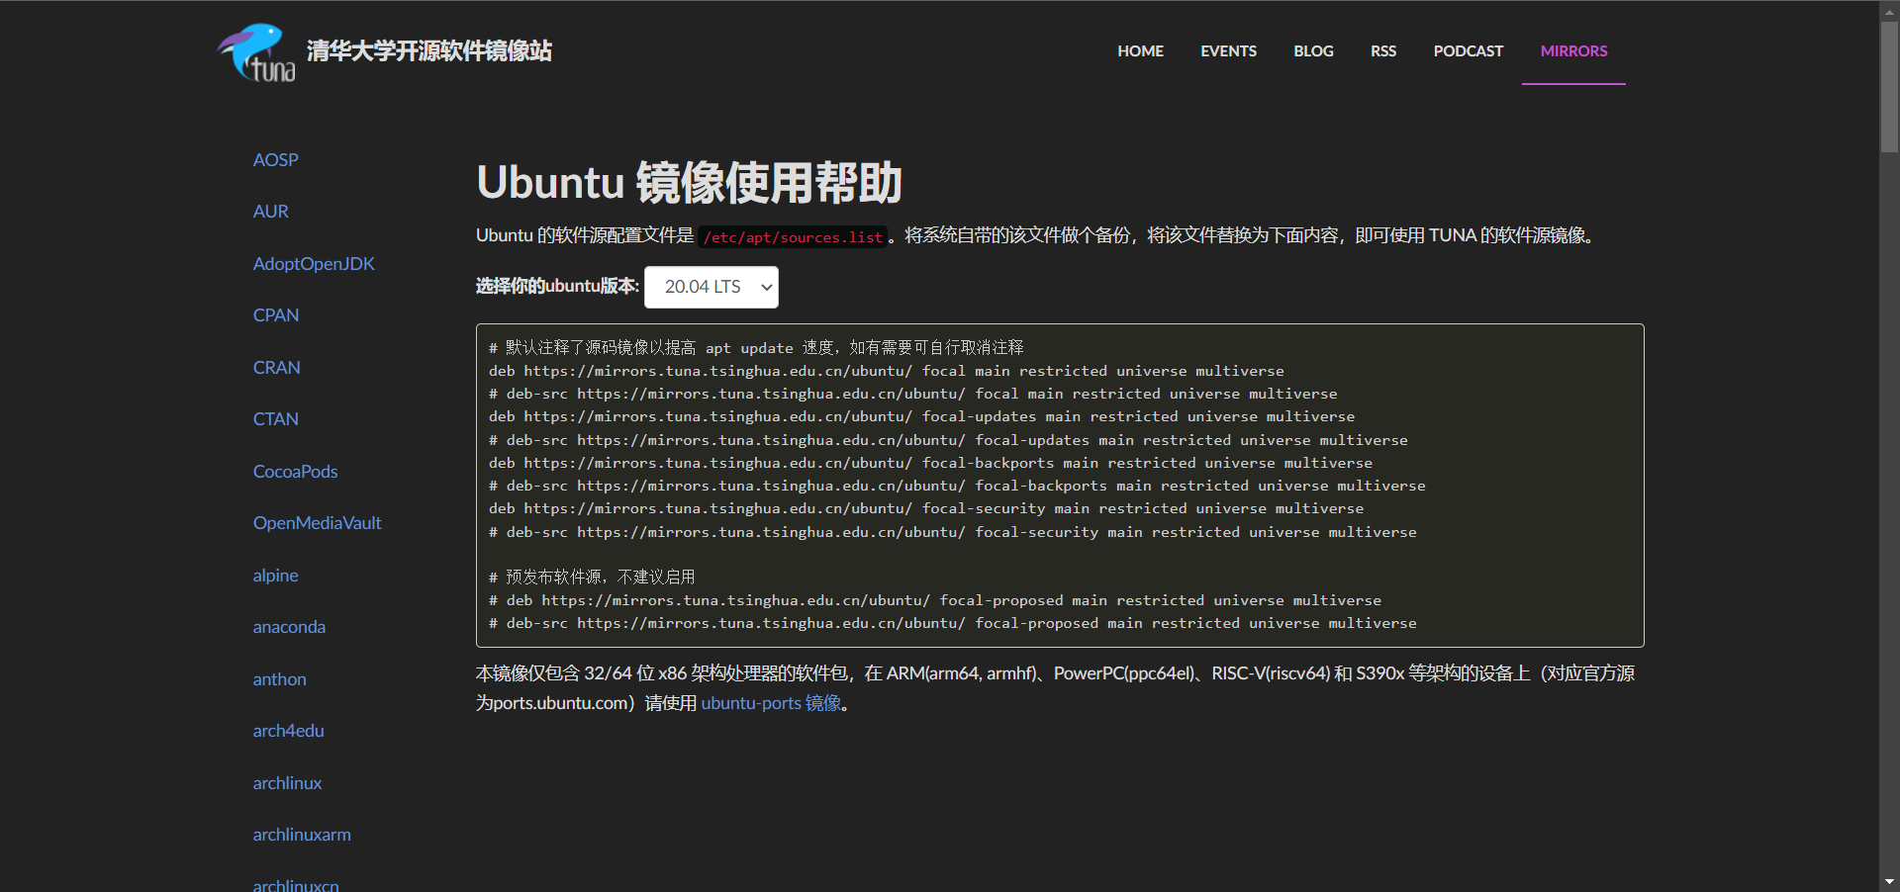
Task: Click the comment line 默认注释了源码镜像以提高 apt update 速度
Action: click(x=756, y=348)
